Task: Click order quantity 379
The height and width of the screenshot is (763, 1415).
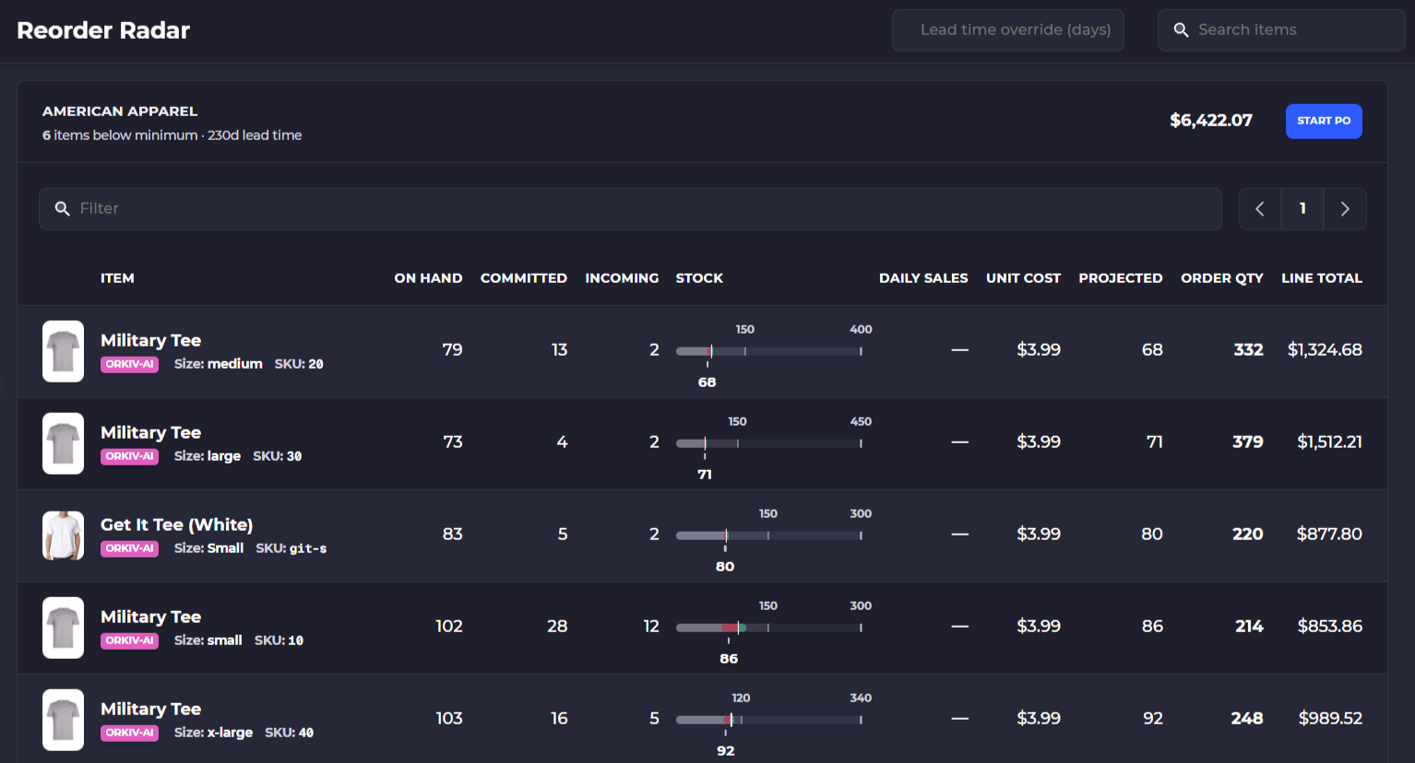Action: 1248,442
